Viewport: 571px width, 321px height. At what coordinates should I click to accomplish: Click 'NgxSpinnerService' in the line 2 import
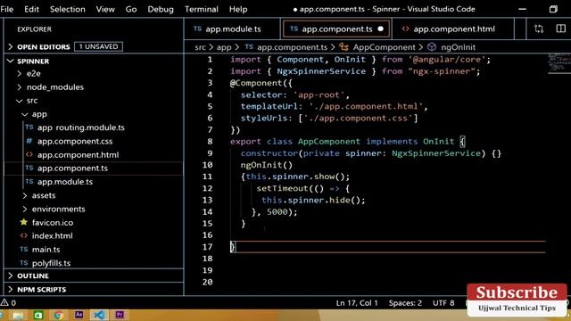[321, 71]
